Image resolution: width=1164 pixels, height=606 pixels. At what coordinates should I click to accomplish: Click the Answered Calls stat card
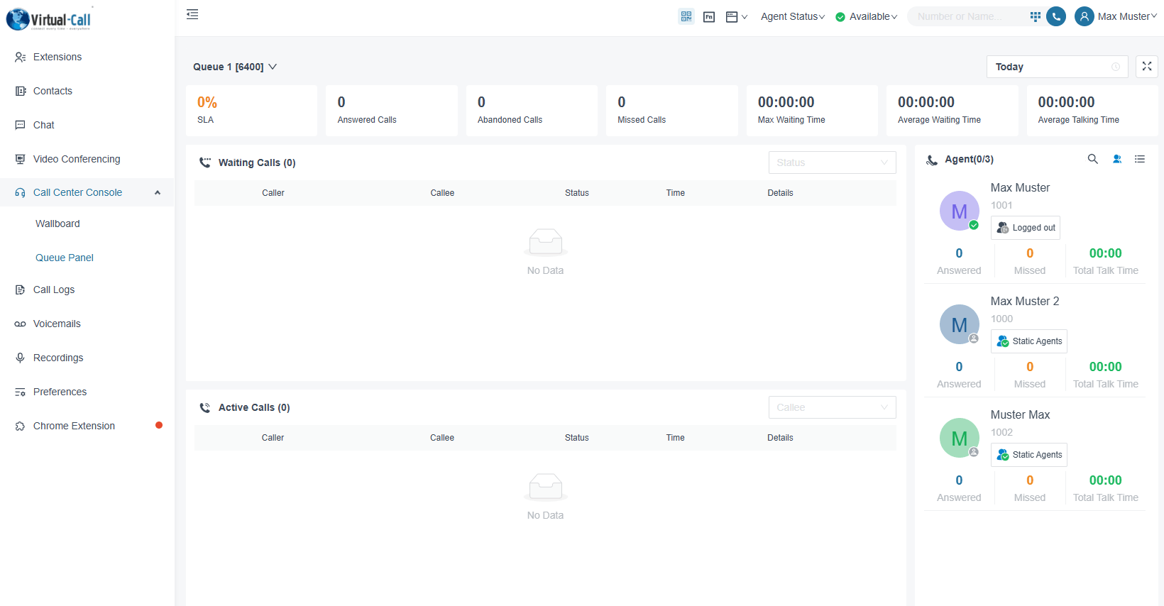click(392, 111)
